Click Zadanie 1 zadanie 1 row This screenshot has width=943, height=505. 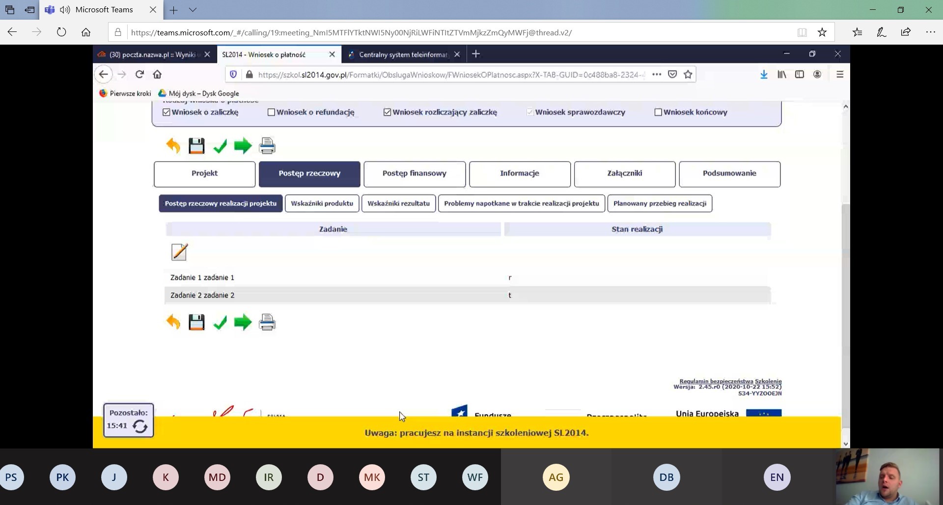click(468, 278)
